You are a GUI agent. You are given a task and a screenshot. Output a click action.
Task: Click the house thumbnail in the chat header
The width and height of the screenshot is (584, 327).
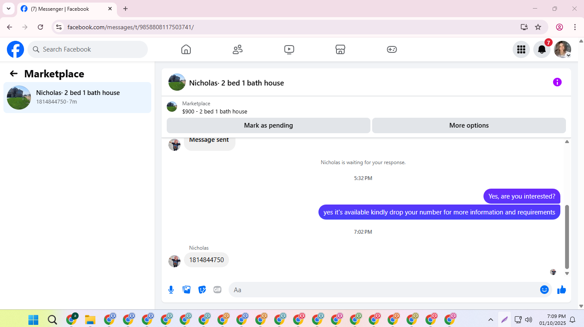(x=177, y=82)
